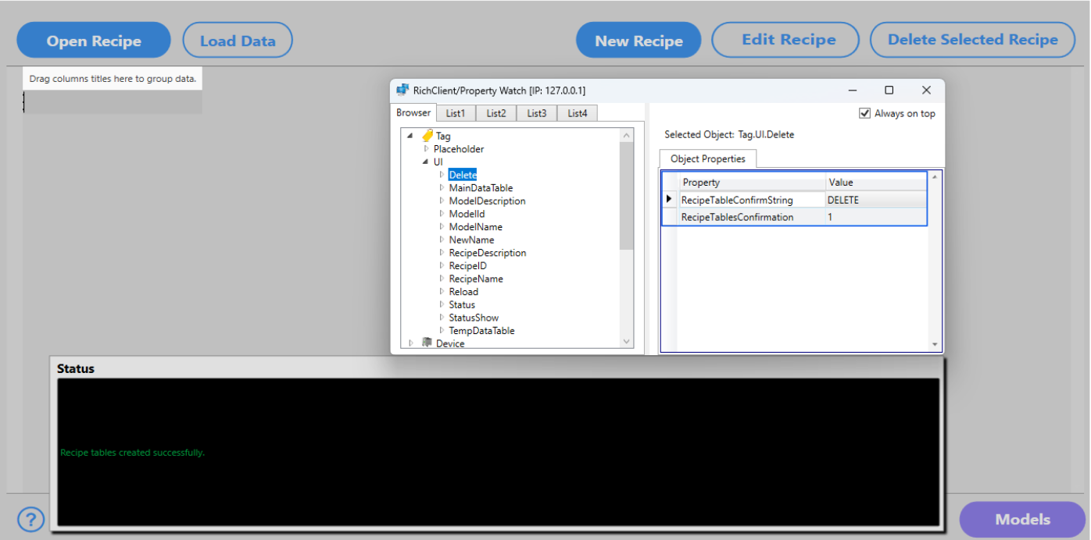
Task: Maximize the Property Watch window
Action: point(889,91)
